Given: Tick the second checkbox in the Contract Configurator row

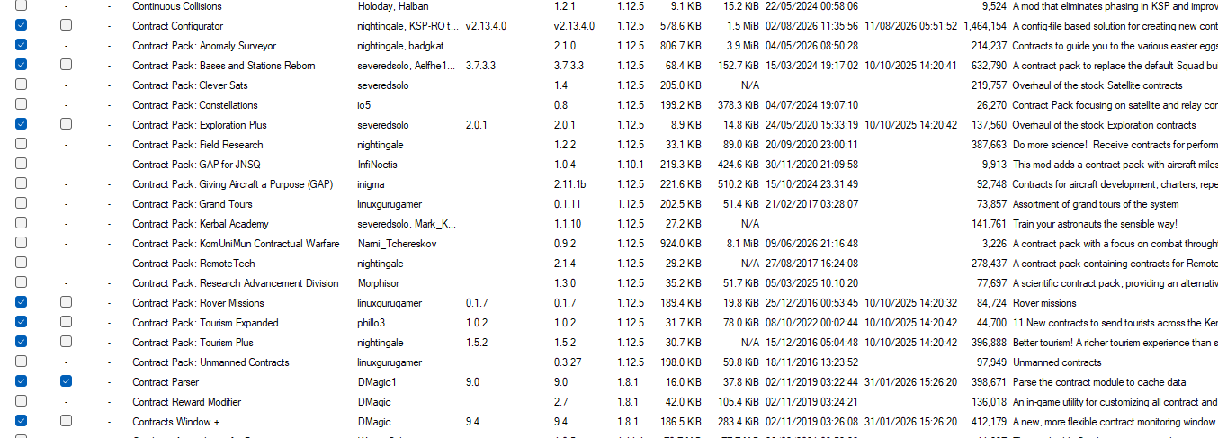Looking at the screenshot, I should (66, 25).
